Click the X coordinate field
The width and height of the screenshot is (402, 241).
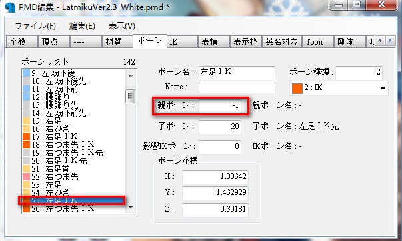[x=215, y=177]
